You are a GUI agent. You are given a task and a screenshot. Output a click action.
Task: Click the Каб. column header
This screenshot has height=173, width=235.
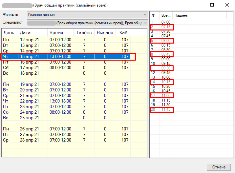click(x=123, y=33)
